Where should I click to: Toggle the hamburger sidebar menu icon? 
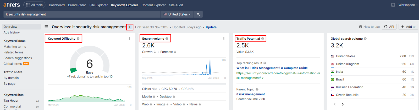pyautogui.click(x=46, y=27)
